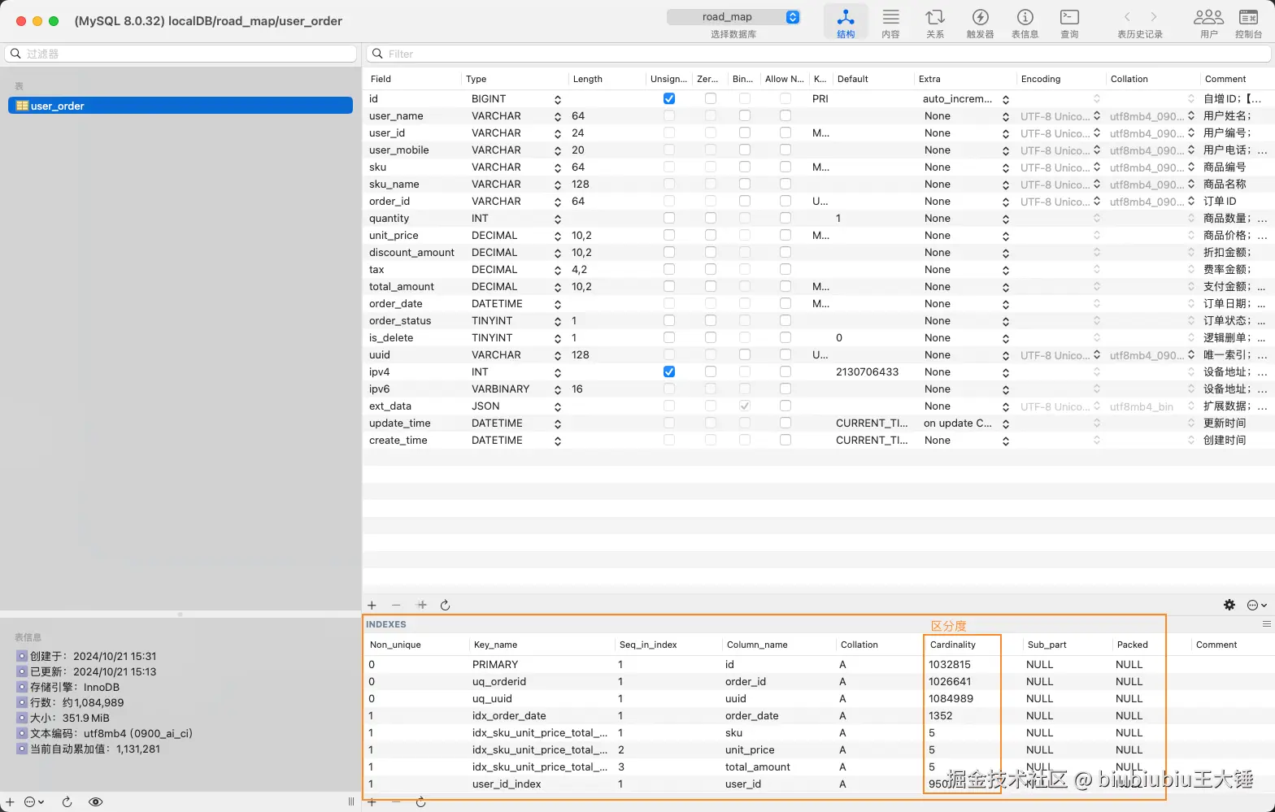The height and width of the screenshot is (812, 1275).
Task: Open the 查询 query view
Action: (x=1069, y=23)
